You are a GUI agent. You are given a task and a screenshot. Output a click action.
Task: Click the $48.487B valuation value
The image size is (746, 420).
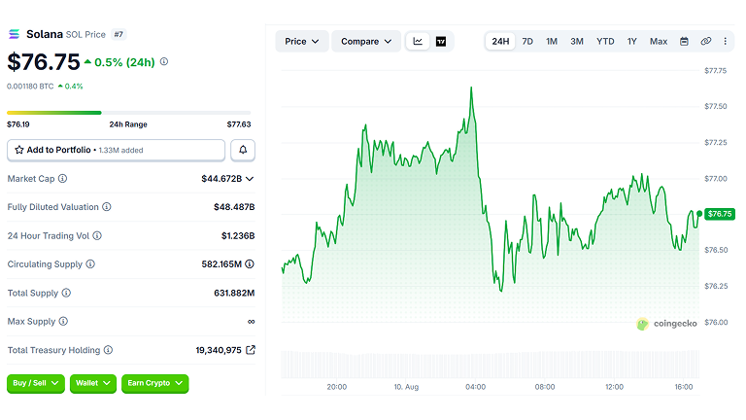tap(234, 207)
